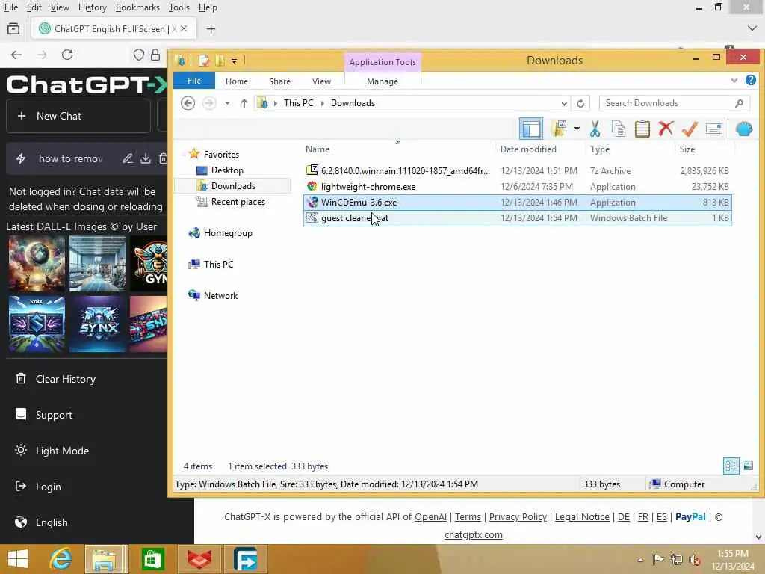
Task: Click the quick access new folder icon
Action: click(220, 61)
